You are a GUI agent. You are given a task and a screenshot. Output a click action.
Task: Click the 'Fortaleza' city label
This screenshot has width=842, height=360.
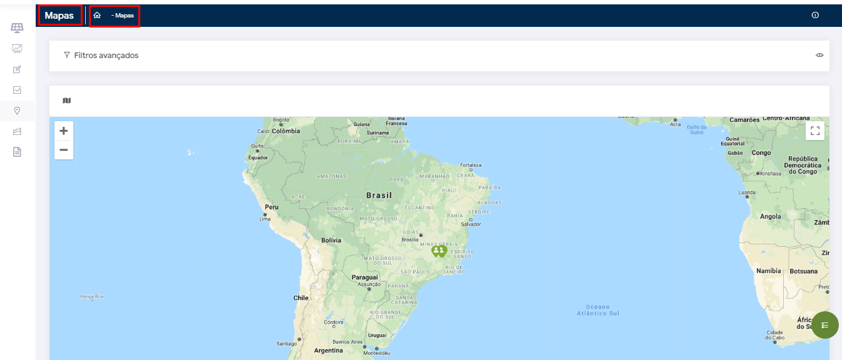[x=471, y=165]
